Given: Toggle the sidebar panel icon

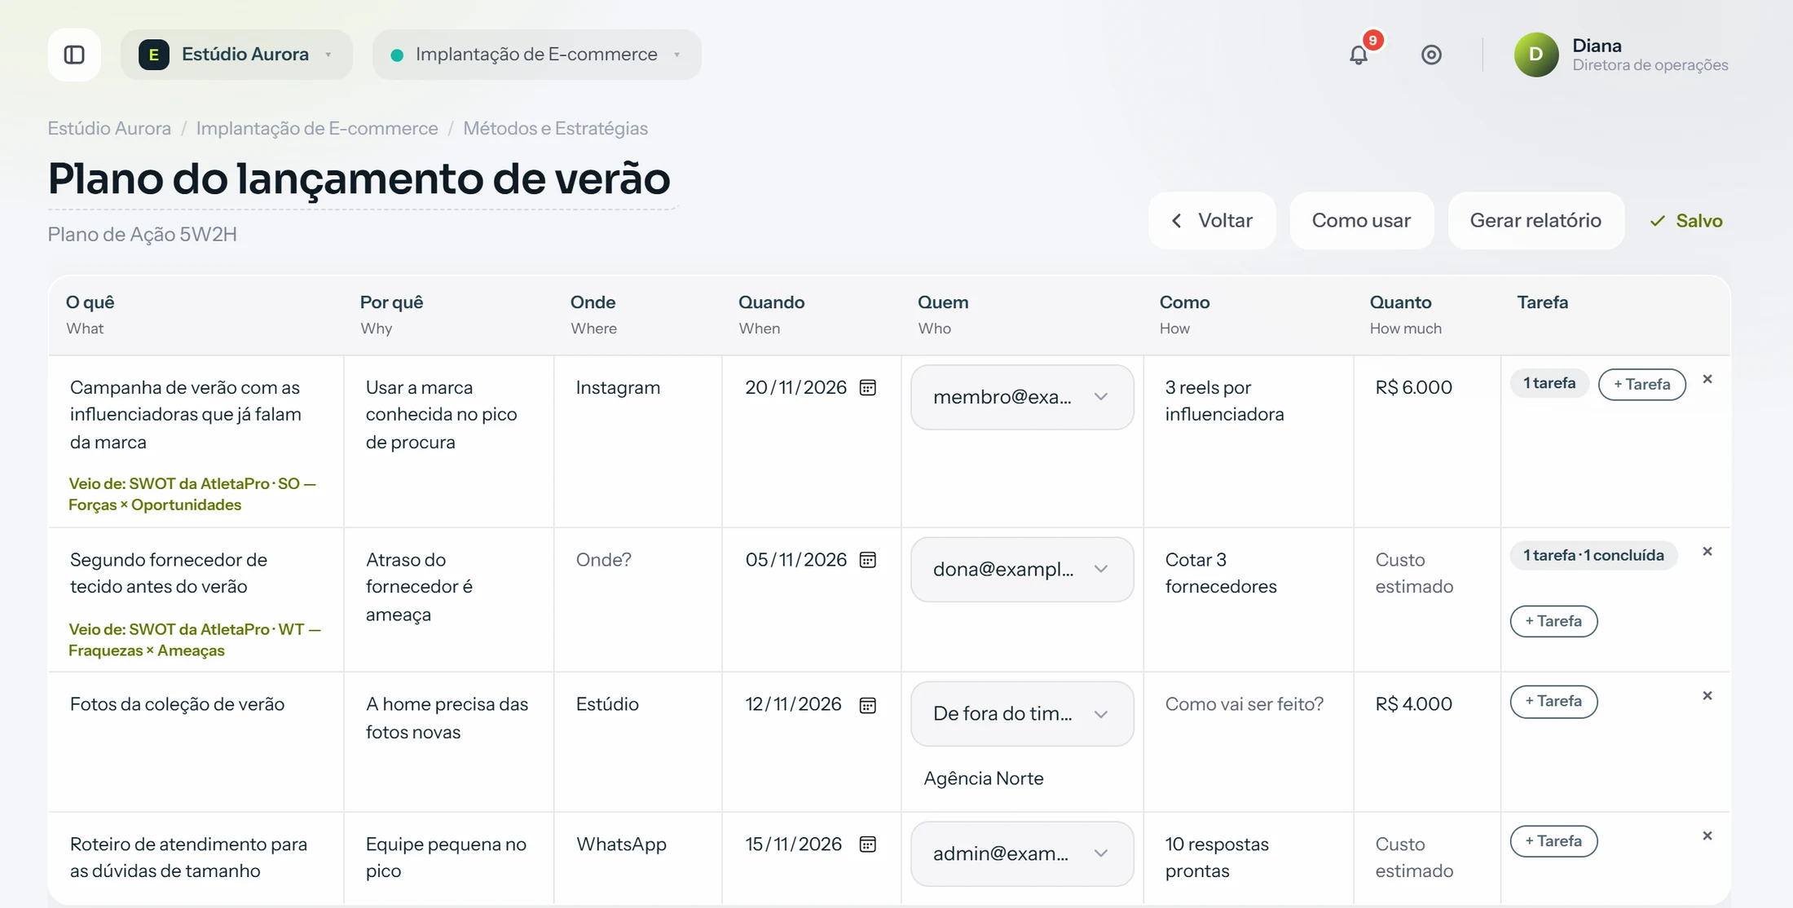Looking at the screenshot, I should pyautogui.click(x=74, y=55).
